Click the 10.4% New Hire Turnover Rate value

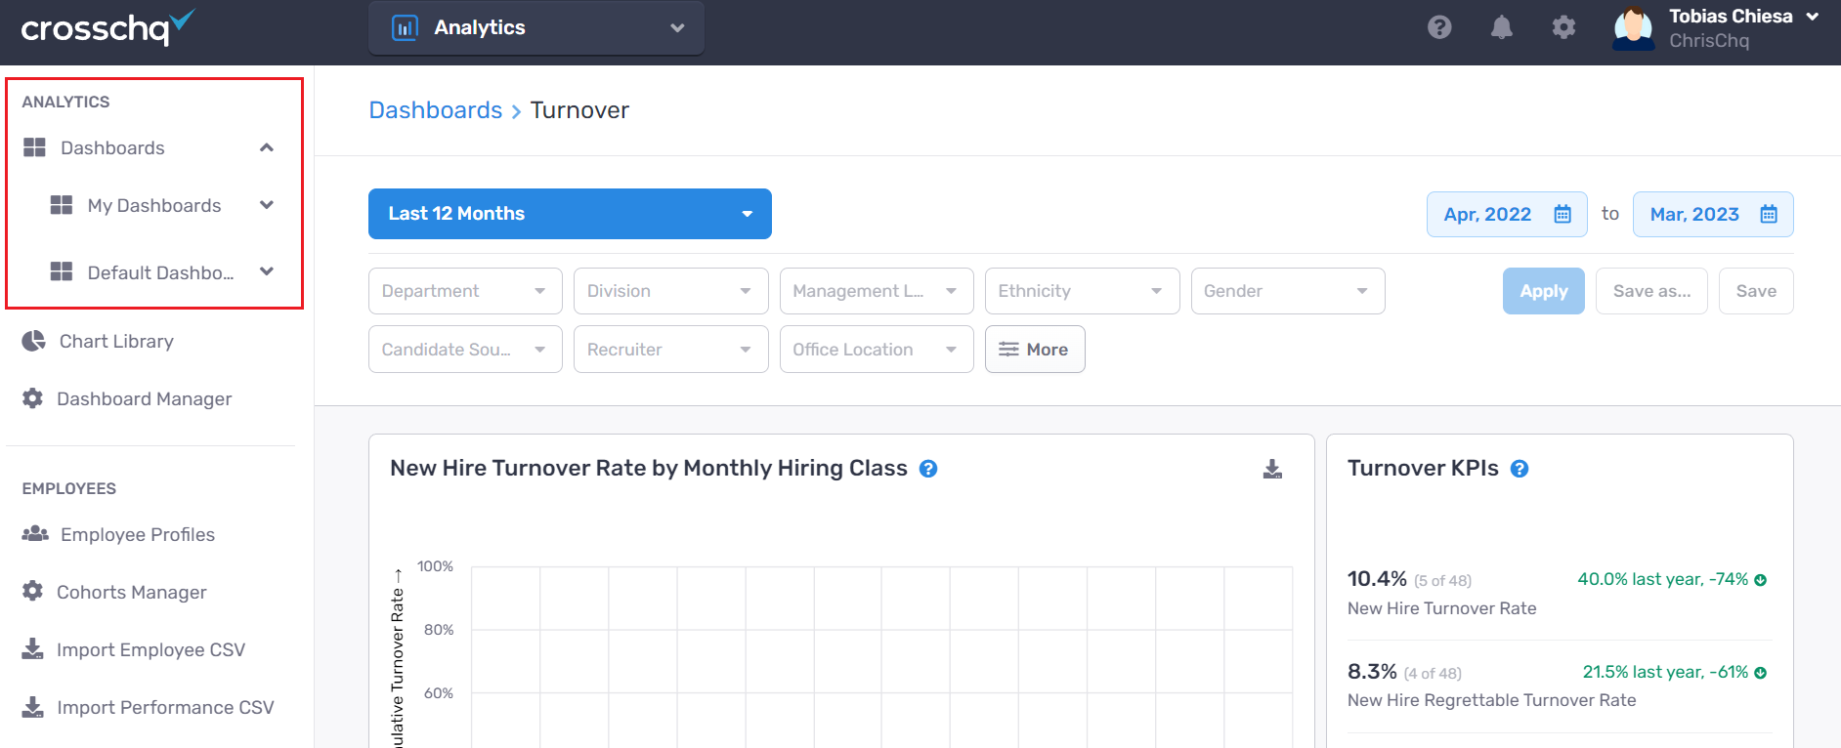[1377, 579]
